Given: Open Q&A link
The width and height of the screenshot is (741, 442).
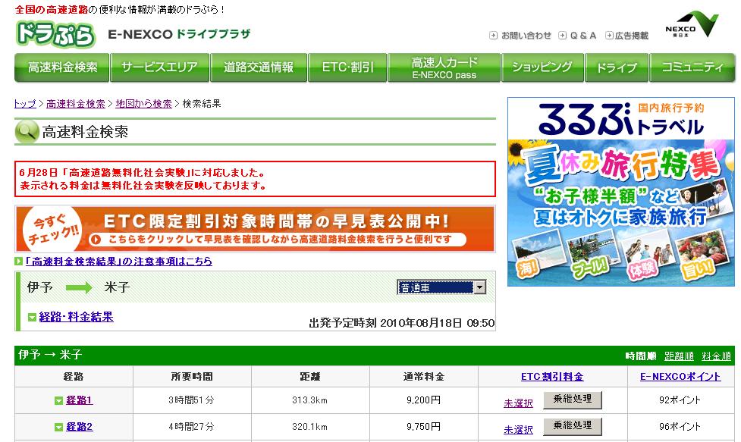Looking at the screenshot, I should click(583, 36).
